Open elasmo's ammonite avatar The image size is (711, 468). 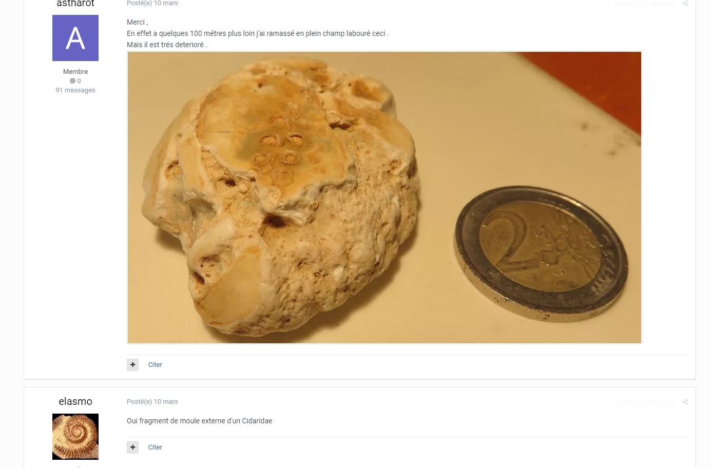75,437
